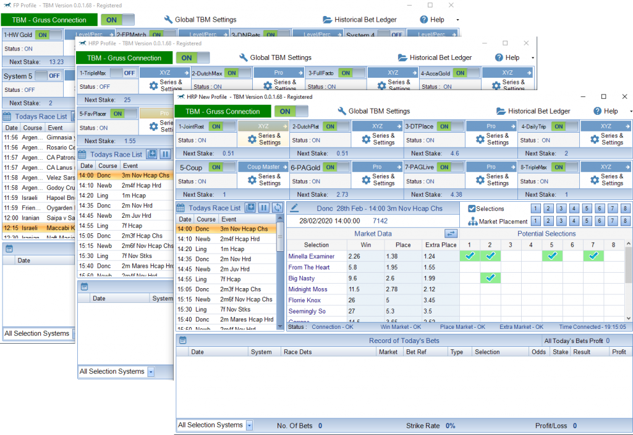Click the Help question-mark icon in HRP New Profile
This screenshot has height=435, width=633.
(x=598, y=111)
